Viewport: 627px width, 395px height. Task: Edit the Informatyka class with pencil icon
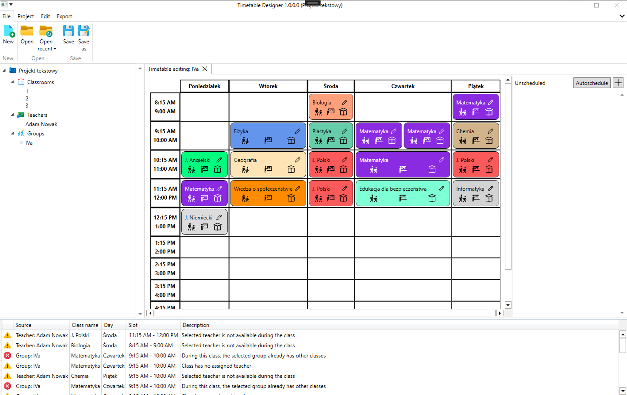(490, 189)
